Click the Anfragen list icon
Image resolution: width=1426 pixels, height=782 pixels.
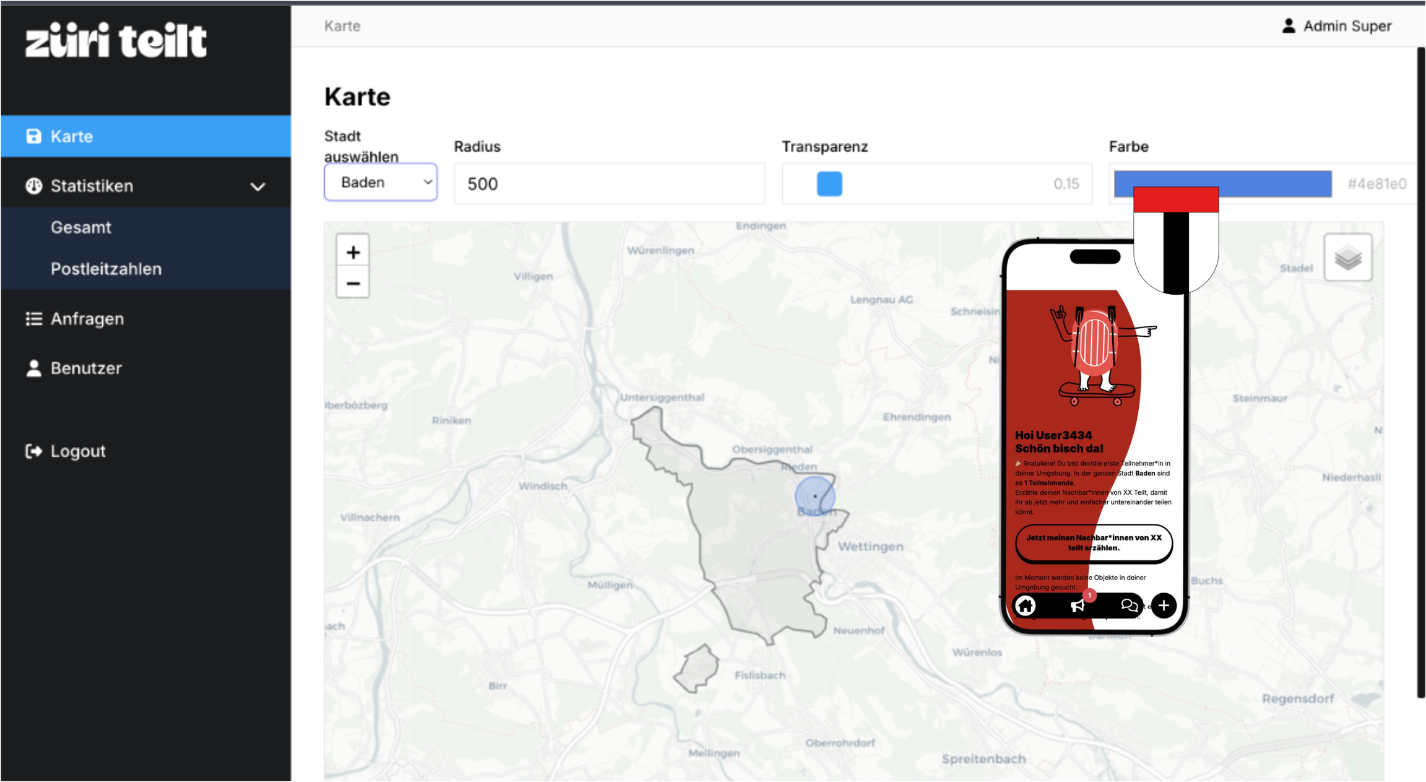pyautogui.click(x=33, y=319)
